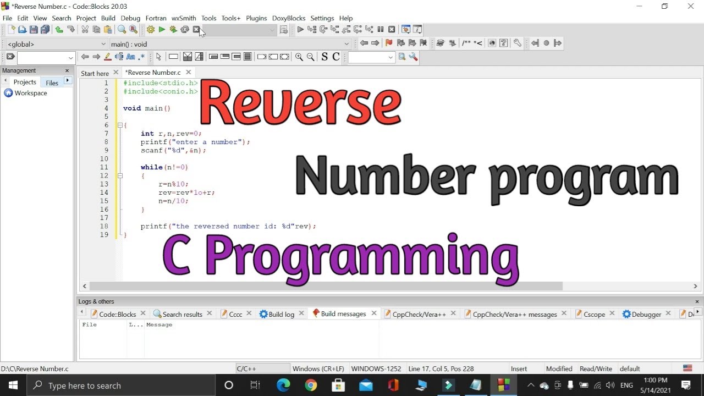Click the Build and run icon
Screen dimensions: 704x396
pyautogui.click(x=173, y=30)
